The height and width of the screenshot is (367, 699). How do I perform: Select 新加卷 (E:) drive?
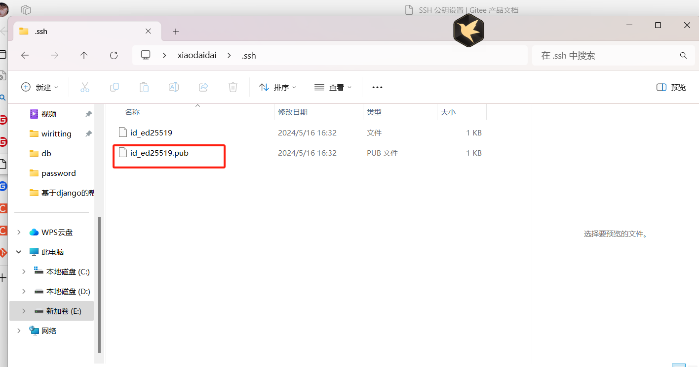click(64, 311)
